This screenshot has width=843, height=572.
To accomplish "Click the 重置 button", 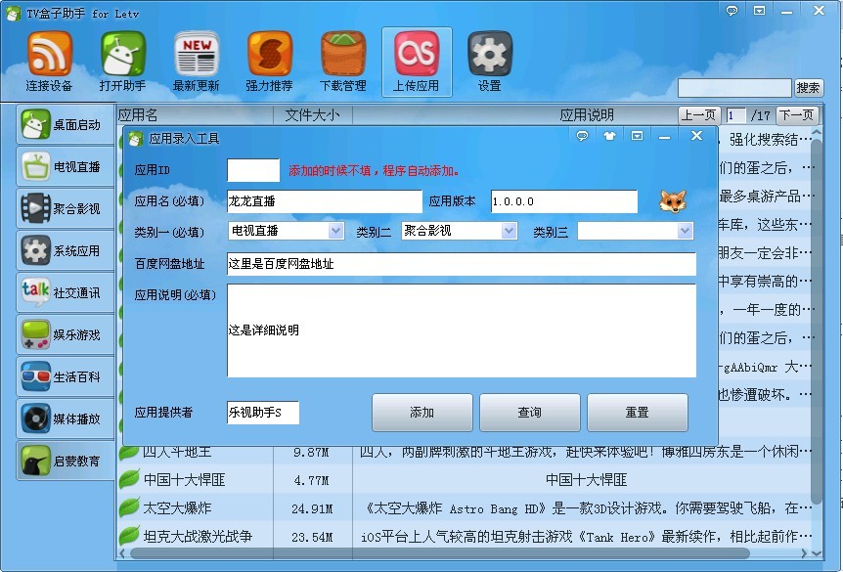I will coord(637,413).
